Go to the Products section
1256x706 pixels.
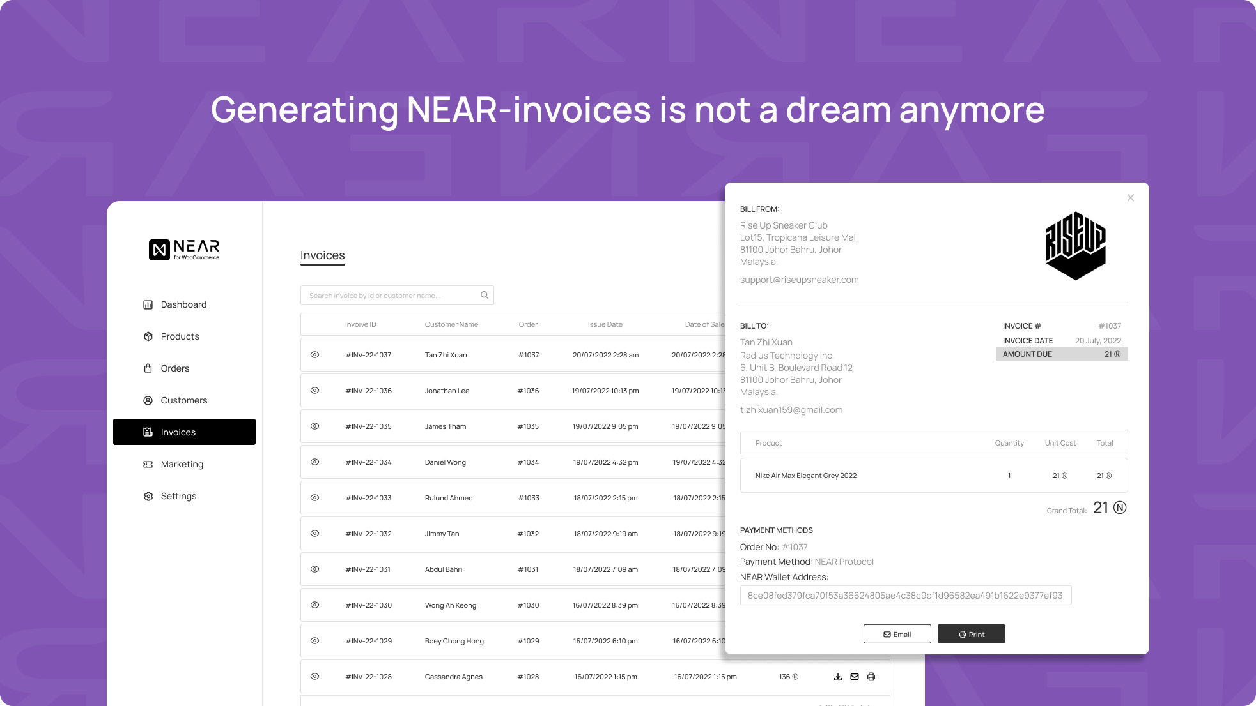coord(180,336)
